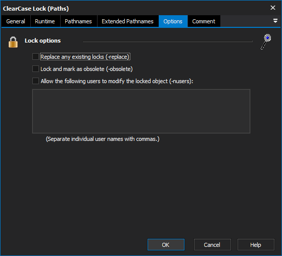Click the Lock options heading
The image size is (282, 256).
[x=42, y=41]
